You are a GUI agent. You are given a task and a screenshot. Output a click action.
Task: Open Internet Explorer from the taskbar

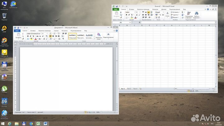coord(10,124)
